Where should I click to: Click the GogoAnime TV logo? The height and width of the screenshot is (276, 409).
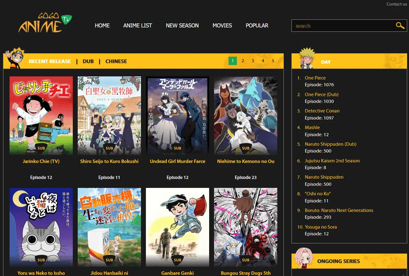(45, 23)
